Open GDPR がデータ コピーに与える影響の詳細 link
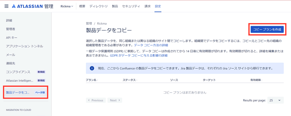The width and height of the screenshot is (291, 116). tap(139, 55)
